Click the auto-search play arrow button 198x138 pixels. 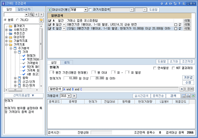(74, 96)
